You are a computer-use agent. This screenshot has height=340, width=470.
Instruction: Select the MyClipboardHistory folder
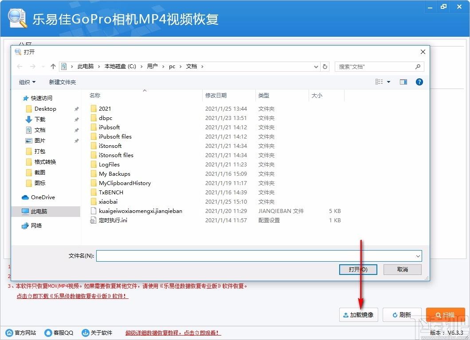pyautogui.click(x=121, y=183)
